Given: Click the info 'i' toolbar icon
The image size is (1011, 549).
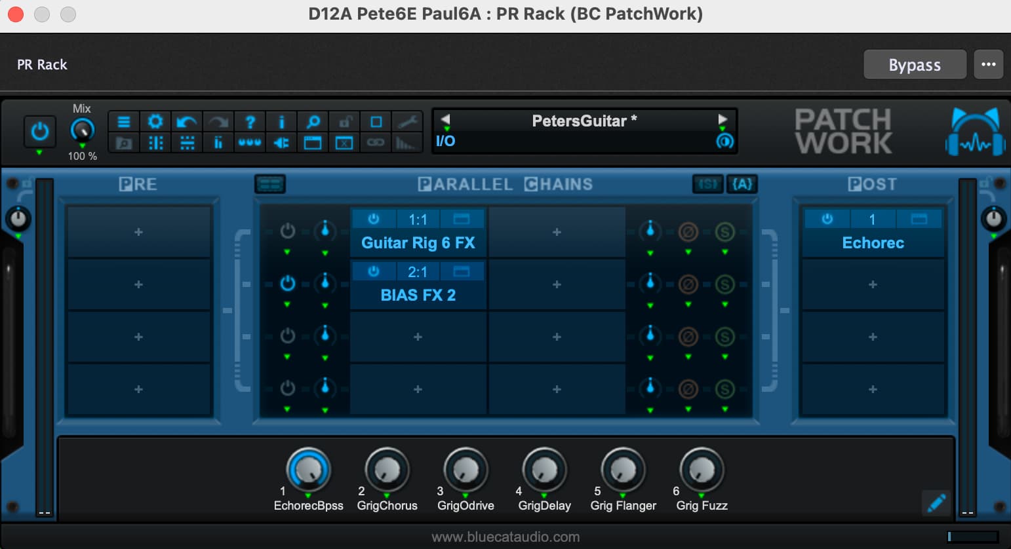Looking at the screenshot, I should coord(281,122).
